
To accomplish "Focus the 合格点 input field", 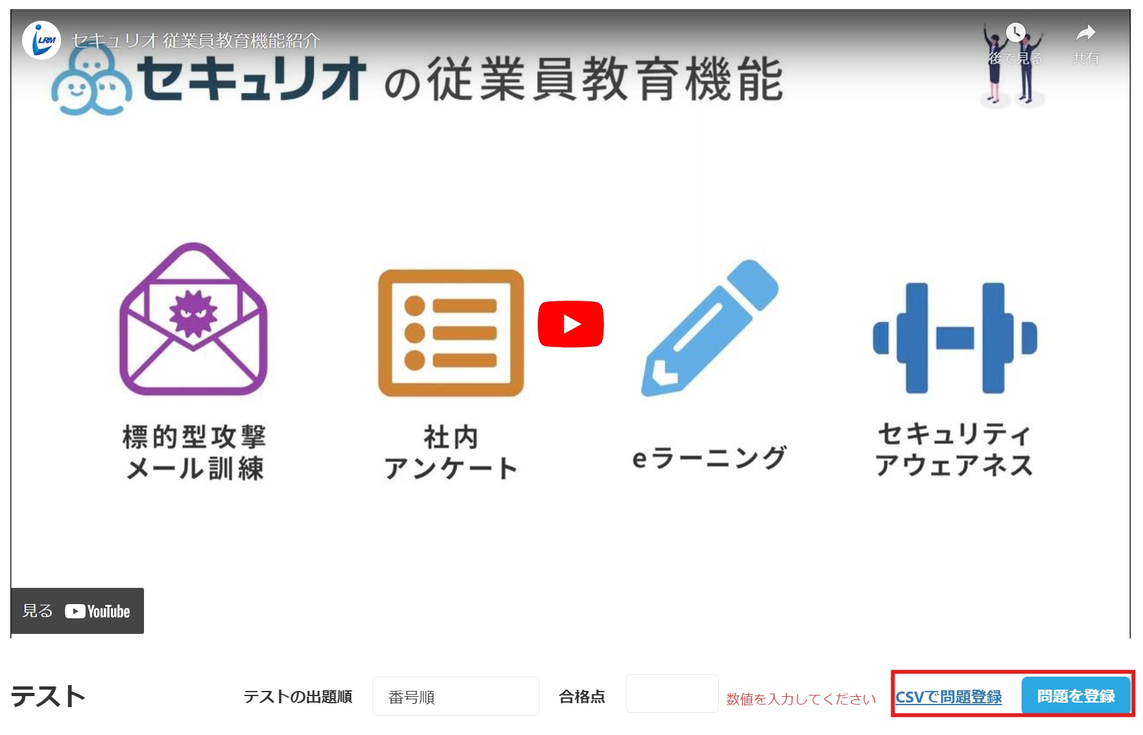I will click(x=671, y=694).
